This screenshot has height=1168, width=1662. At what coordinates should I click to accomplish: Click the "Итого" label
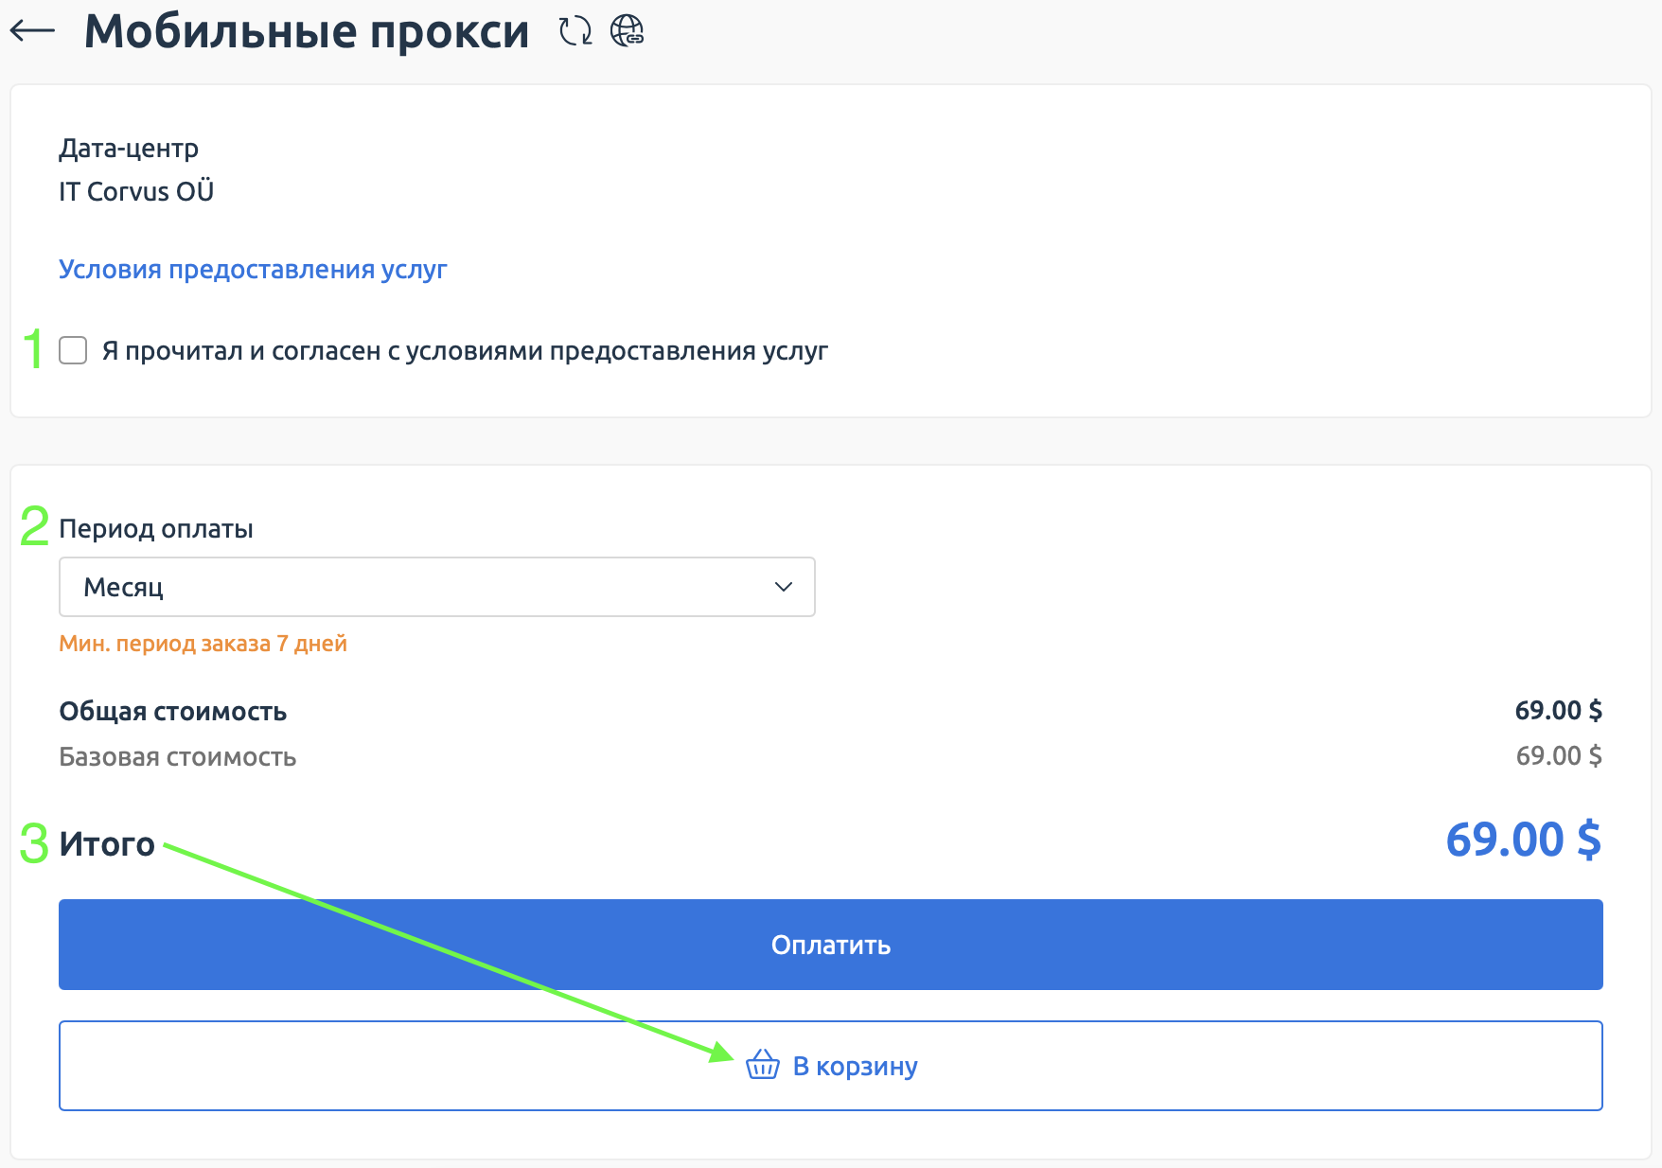pos(107,843)
